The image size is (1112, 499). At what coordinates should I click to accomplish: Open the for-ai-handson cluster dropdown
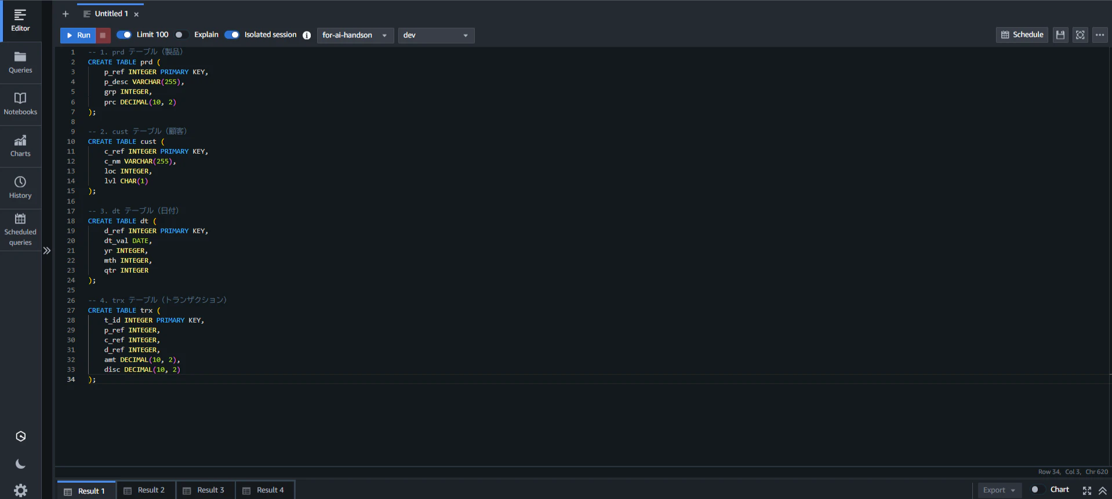coord(355,35)
